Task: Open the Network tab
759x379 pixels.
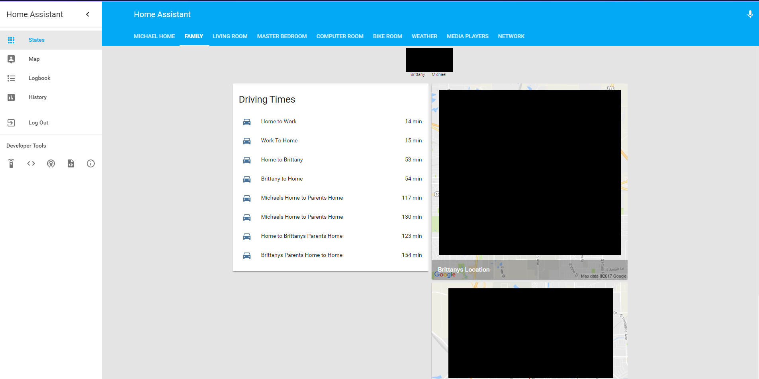Action: coord(511,36)
